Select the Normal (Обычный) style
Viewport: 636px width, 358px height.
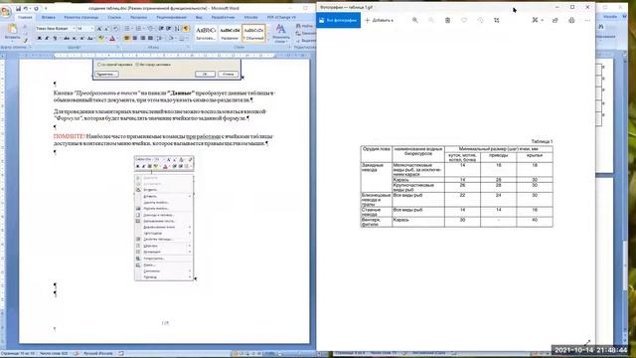[253, 33]
